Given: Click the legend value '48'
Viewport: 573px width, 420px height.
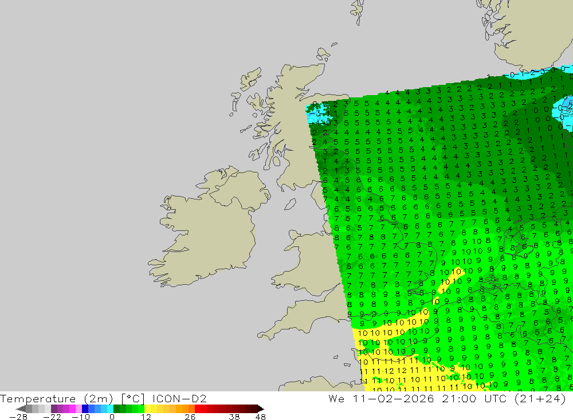Looking at the screenshot, I should click(x=261, y=417).
